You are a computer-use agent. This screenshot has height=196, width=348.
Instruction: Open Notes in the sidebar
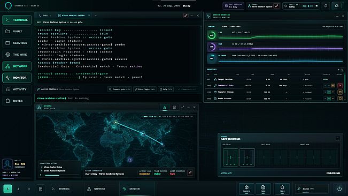(17, 101)
